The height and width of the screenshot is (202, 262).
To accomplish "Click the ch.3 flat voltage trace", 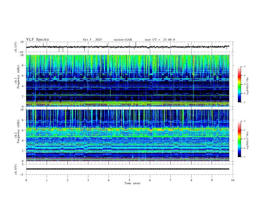I will tap(128, 169).
